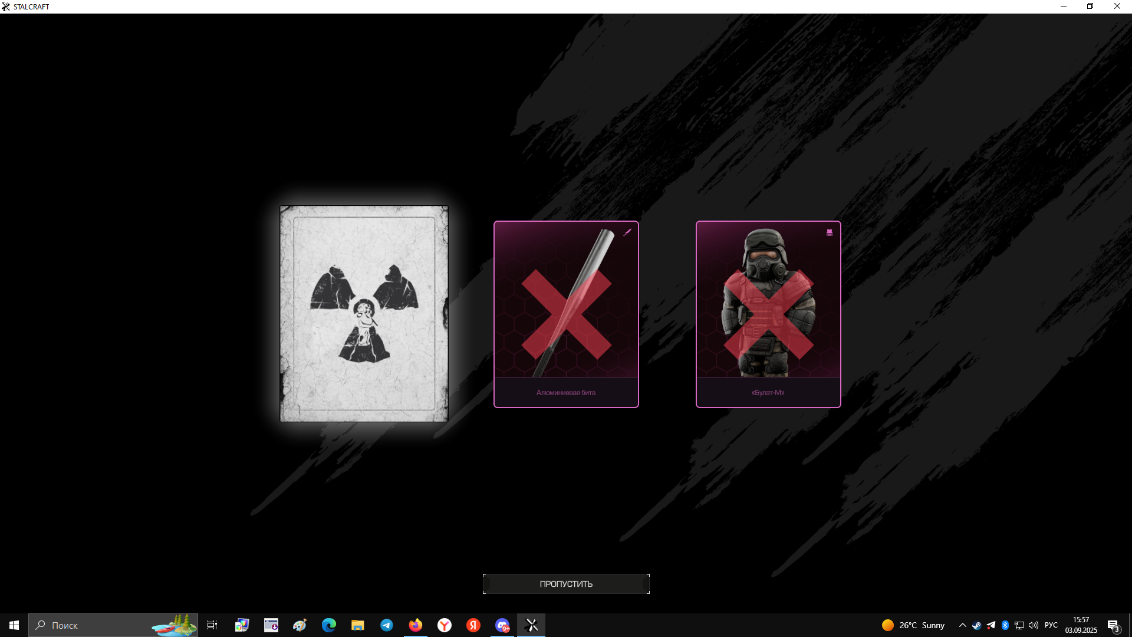Close the STALCRAFT window
The image size is (1132, 637).
pyautogui.click(x=1117, y=6)
